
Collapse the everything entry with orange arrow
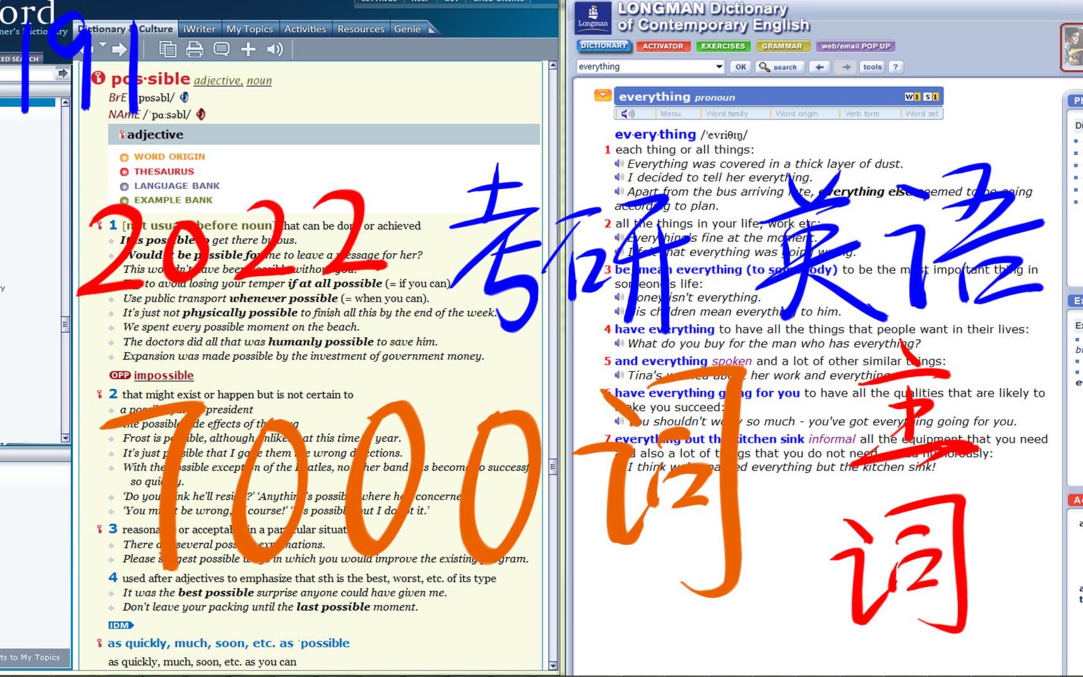click(603, 95)
